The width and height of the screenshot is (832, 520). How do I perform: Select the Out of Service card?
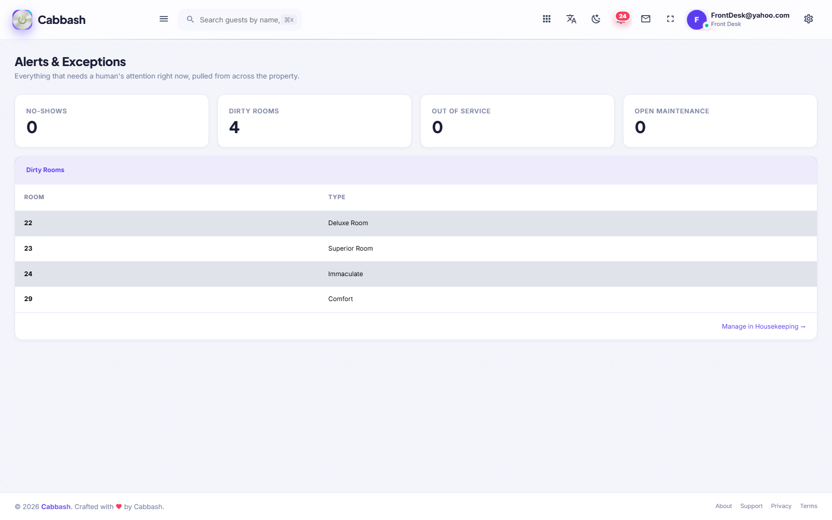pos(517,121)
